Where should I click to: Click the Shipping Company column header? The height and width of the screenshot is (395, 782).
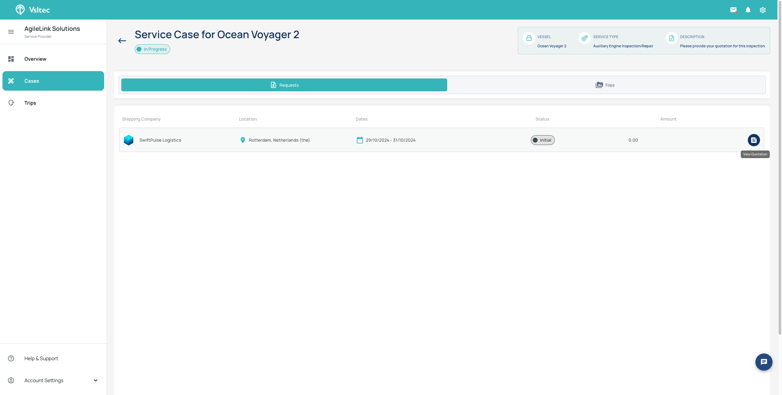[x=141, y=119]
